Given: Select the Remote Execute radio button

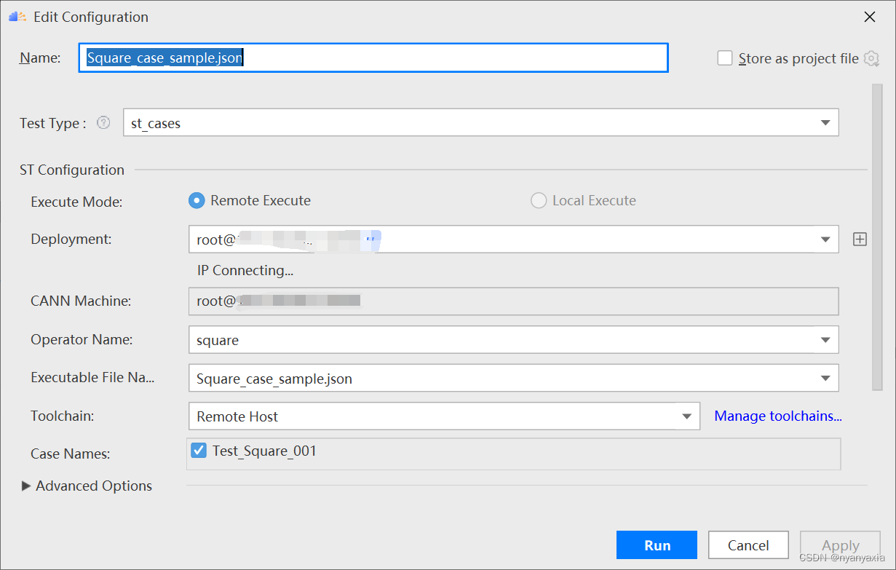Looking at the screenshot, I should (x=197, y=200).
